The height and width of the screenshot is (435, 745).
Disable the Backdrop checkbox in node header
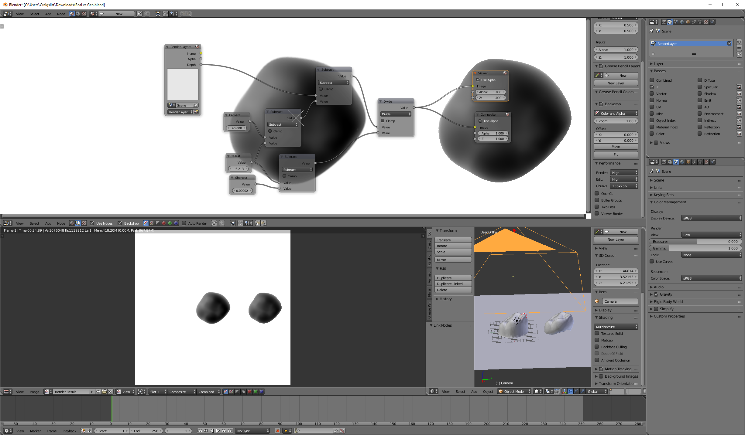coord(120,223)
